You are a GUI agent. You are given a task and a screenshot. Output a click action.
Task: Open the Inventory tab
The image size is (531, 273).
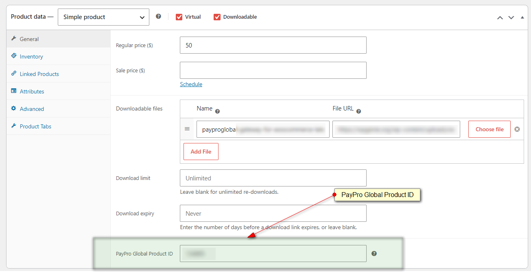point(59,56)
